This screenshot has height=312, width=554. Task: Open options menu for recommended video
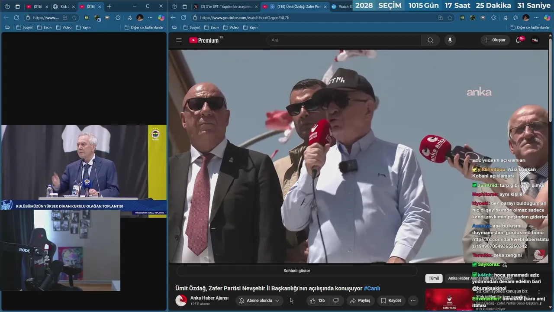click(539, 292)
